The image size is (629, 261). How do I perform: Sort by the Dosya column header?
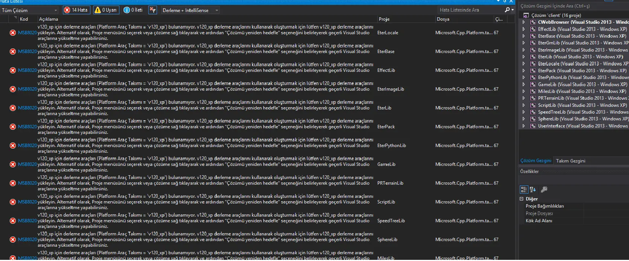click(443, 19)
